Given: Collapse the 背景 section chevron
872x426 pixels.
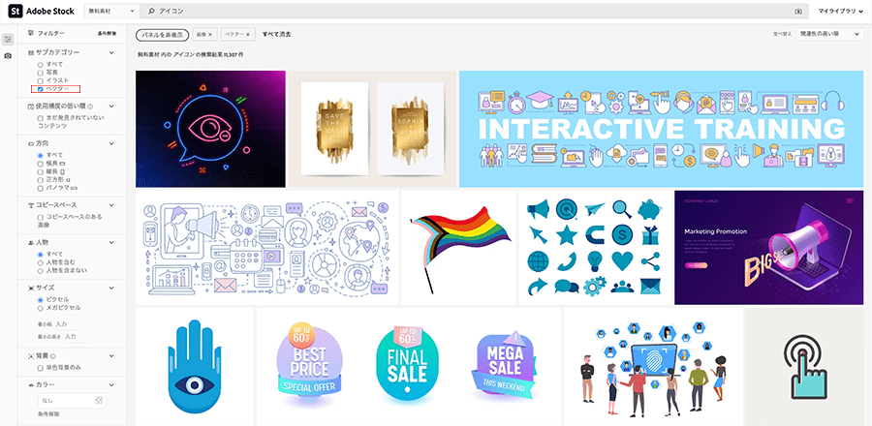Looking at the screenshot, I should 111,355.
